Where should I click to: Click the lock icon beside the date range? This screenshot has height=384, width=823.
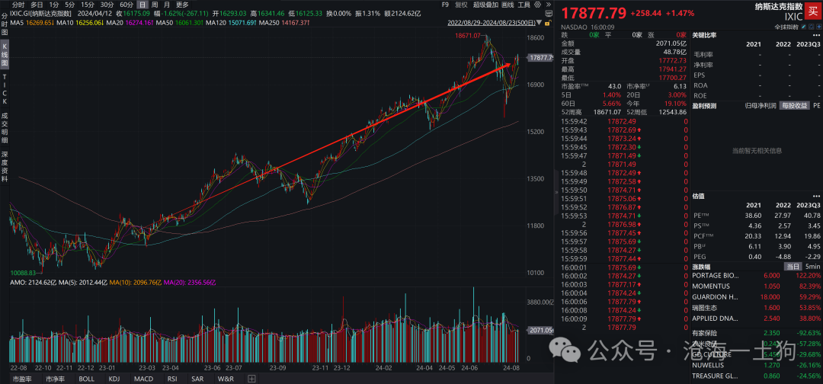point(547,23)
